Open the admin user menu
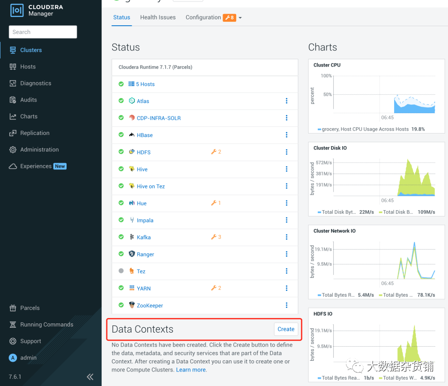The height and width of the screenshot is (386, 448). [x=28, y=357]
